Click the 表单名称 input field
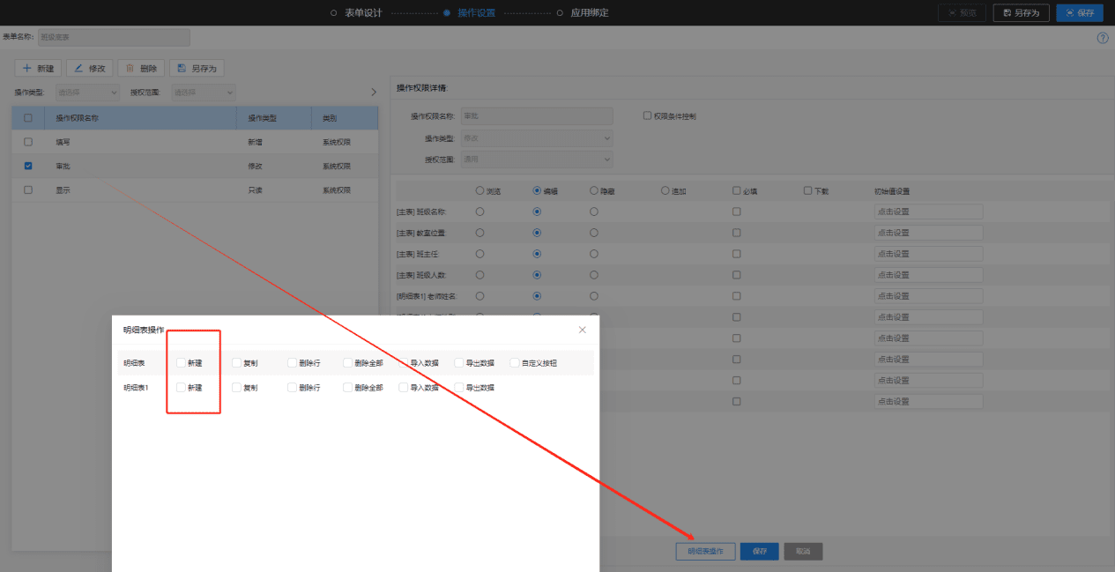The width and height of the screenshot is (1115, 572). (x=114, y=37)
